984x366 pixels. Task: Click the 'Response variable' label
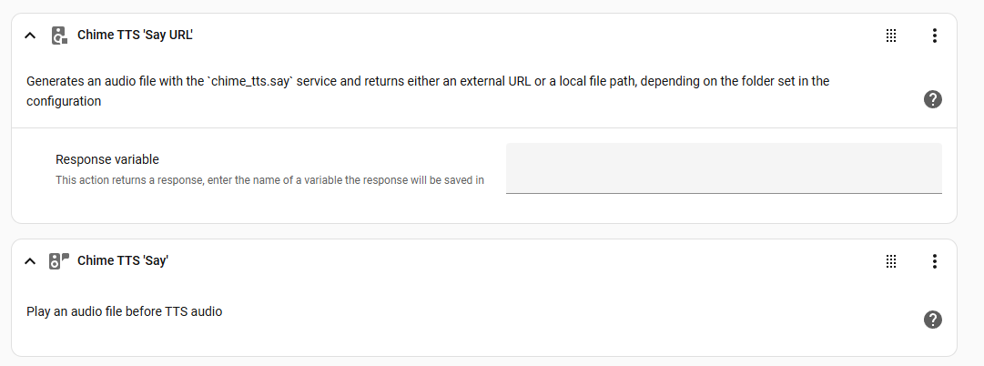(107, 159)
